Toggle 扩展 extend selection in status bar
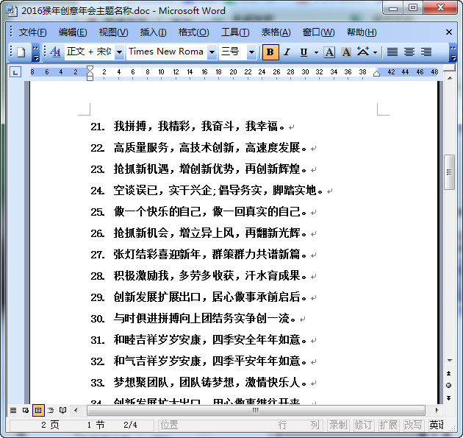 tap(388, 425)
